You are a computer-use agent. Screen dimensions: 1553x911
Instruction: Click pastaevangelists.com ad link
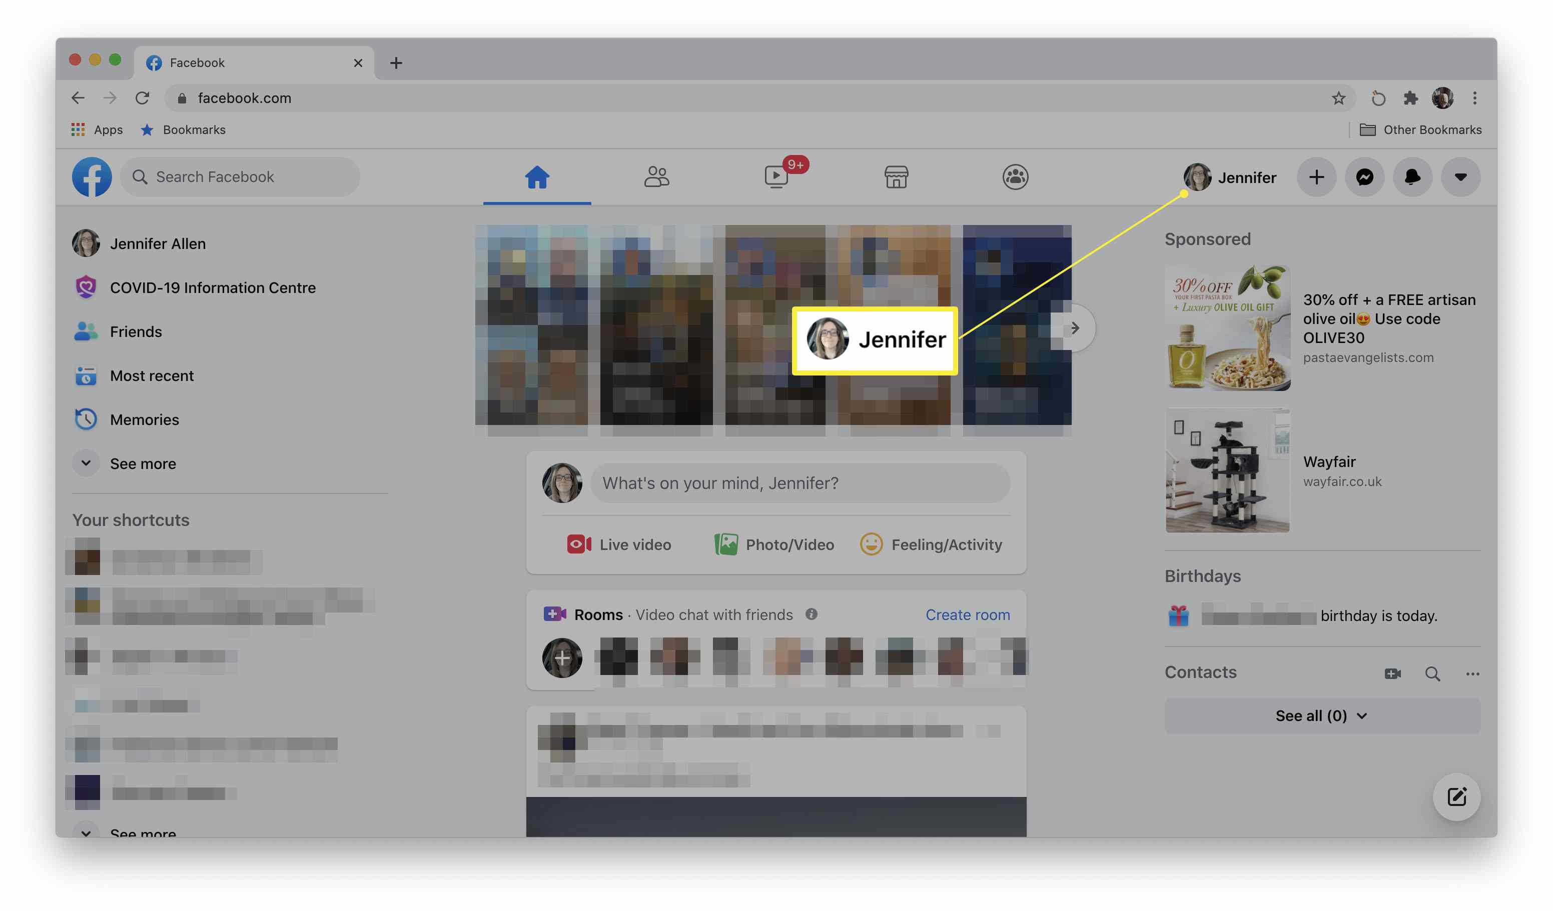pos(1368,358)
